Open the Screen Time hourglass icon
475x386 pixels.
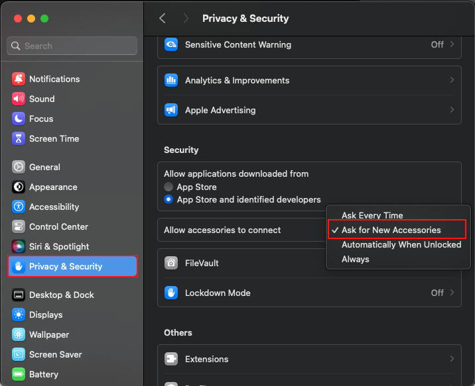19,139
